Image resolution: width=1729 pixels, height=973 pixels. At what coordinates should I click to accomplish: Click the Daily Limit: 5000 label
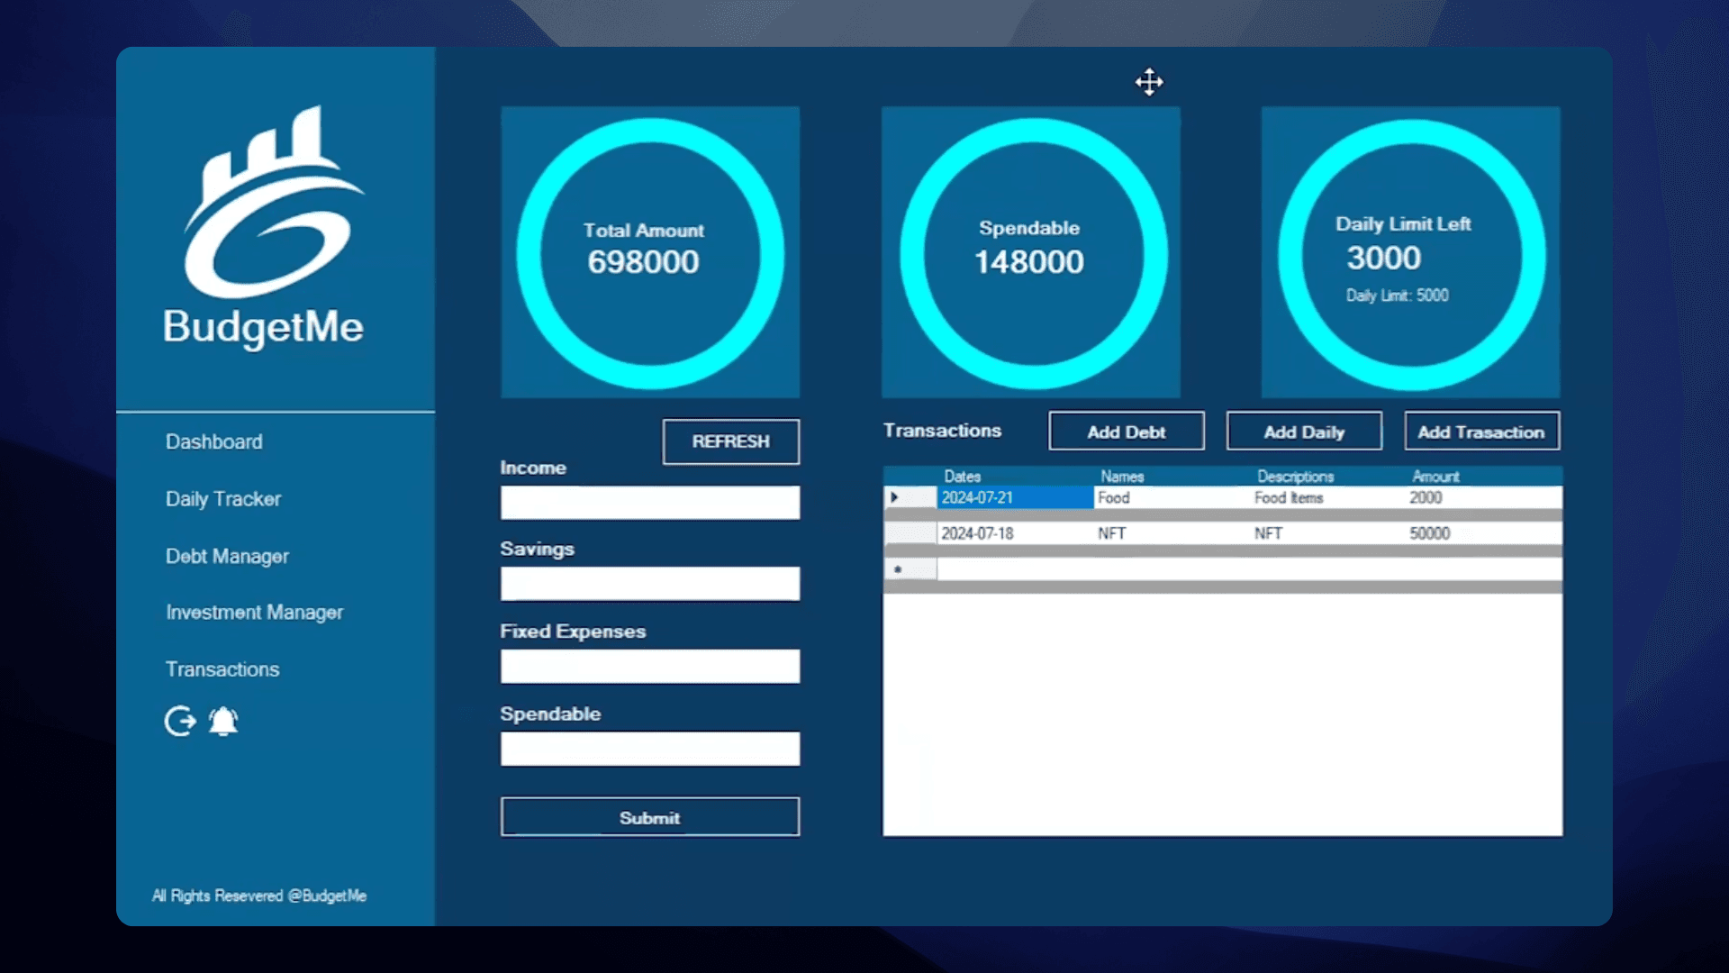coord(1397,296)
